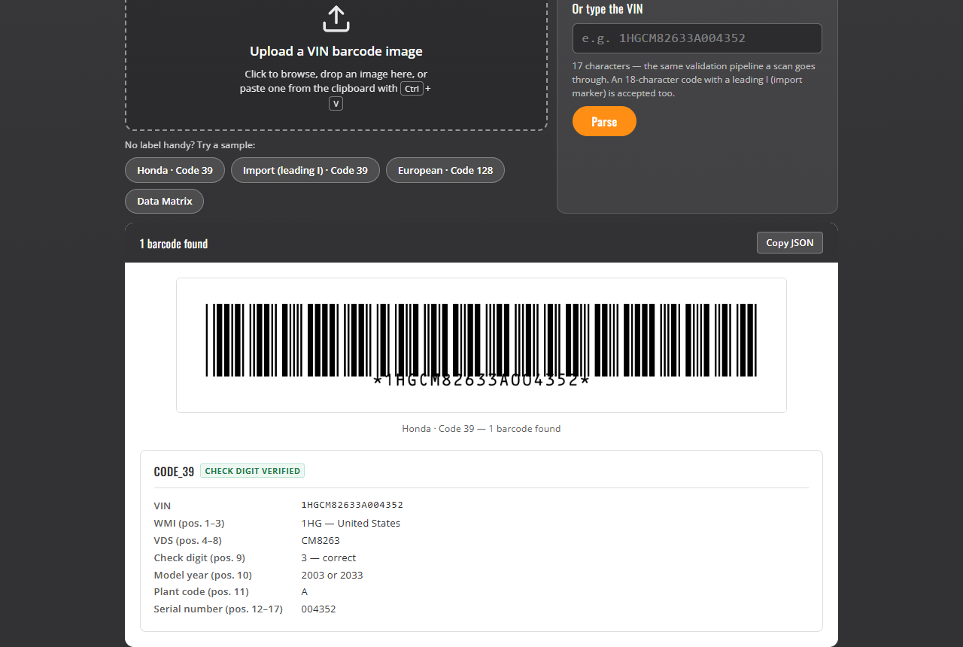Select the VIN value 1HGCM82633A004352
This screenshot has height=647, width=963.
[352, 505]
